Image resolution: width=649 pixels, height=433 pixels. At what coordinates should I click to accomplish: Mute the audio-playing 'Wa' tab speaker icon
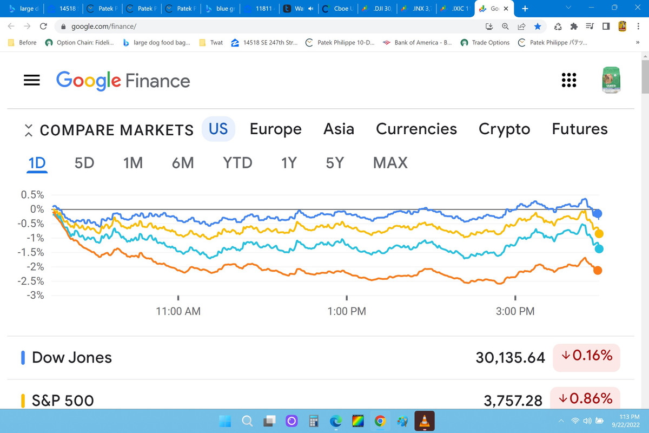coord(310,9)
